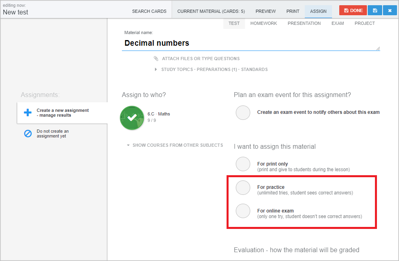This screenshot has height=261, width=399.
Task: Choose the PRESENTATION material type tab
Action: tap(304, 23)
